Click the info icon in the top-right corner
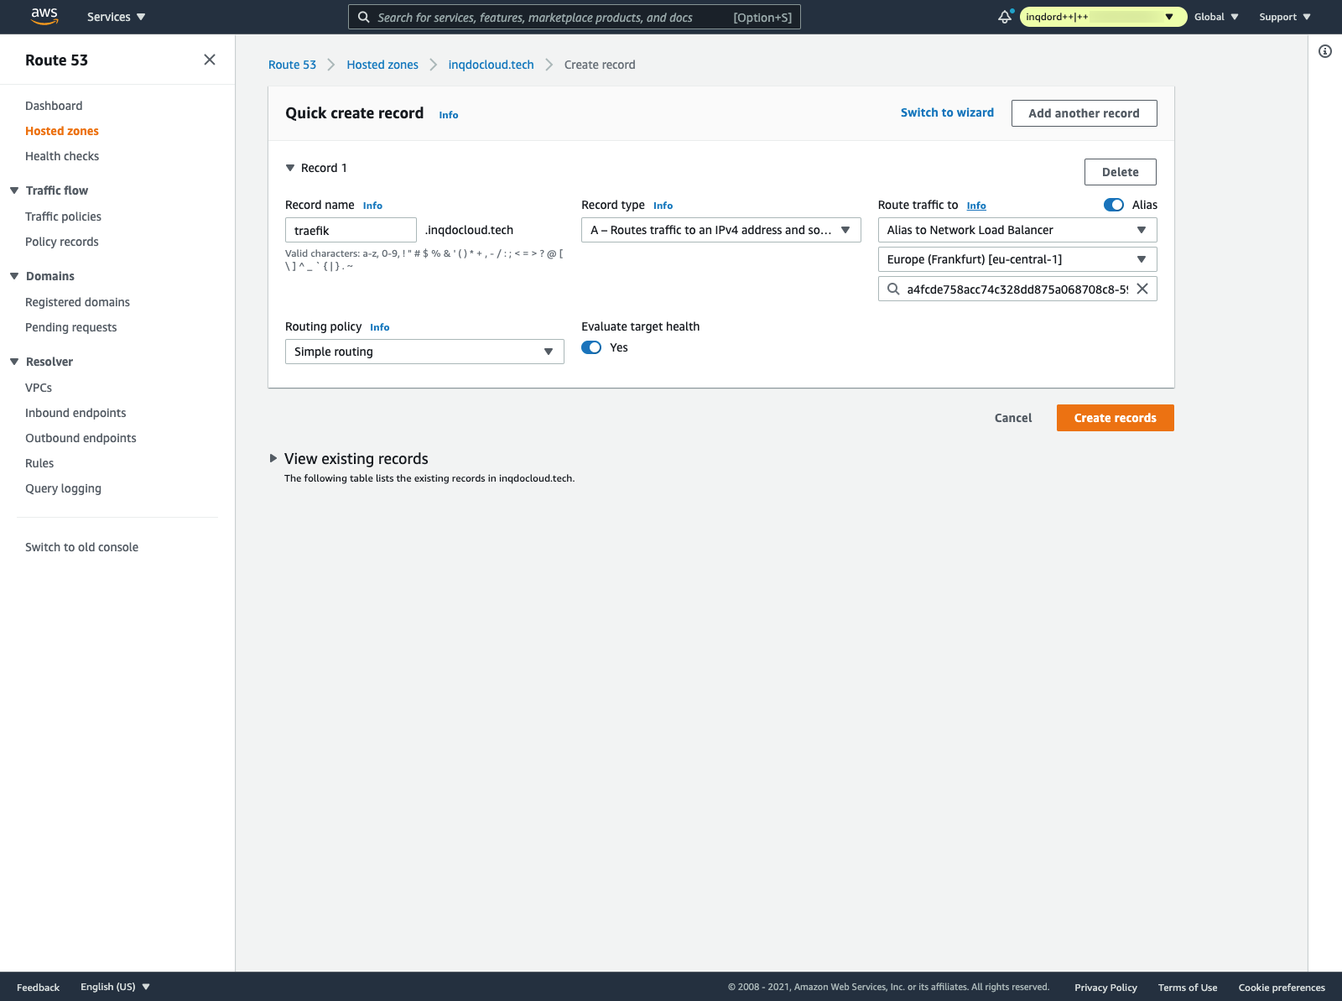Viewport: 1342px width, 1001px height. click(1324, 51)
